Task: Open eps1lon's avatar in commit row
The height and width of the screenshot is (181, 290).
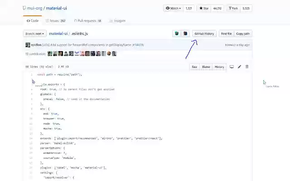Action: click(x=28, y=45)
